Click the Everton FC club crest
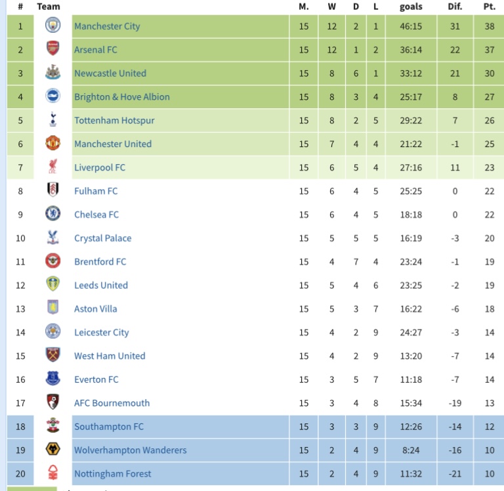Viewport: 504px width, 491px height. click(x=52, y=379)
